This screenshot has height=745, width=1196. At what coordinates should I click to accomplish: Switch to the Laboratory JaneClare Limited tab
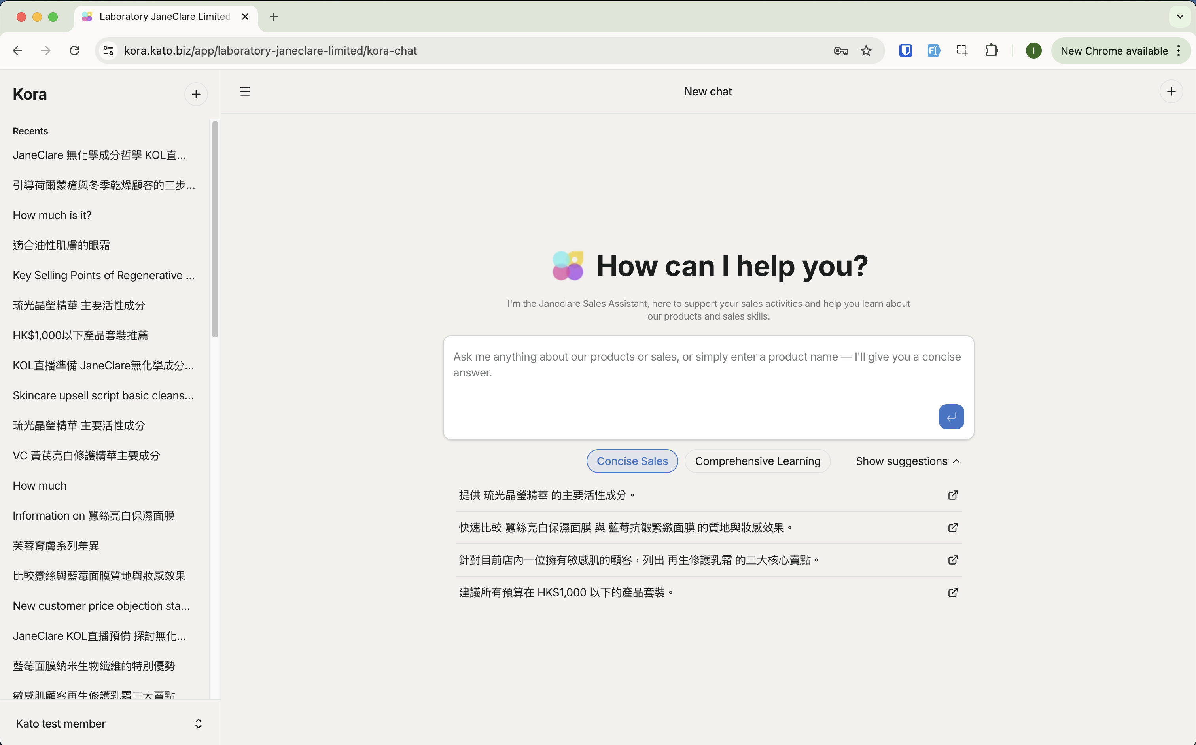point(166,17)
